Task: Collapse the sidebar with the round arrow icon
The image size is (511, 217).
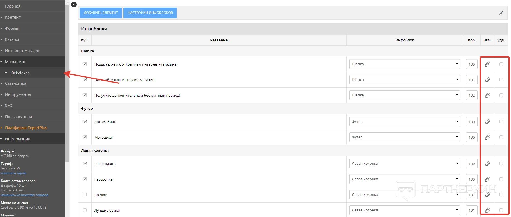Action: 74,4
